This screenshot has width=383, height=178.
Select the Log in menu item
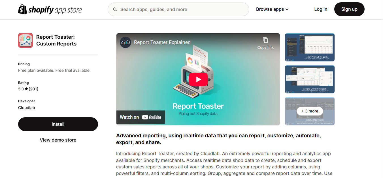coord(320,9)
